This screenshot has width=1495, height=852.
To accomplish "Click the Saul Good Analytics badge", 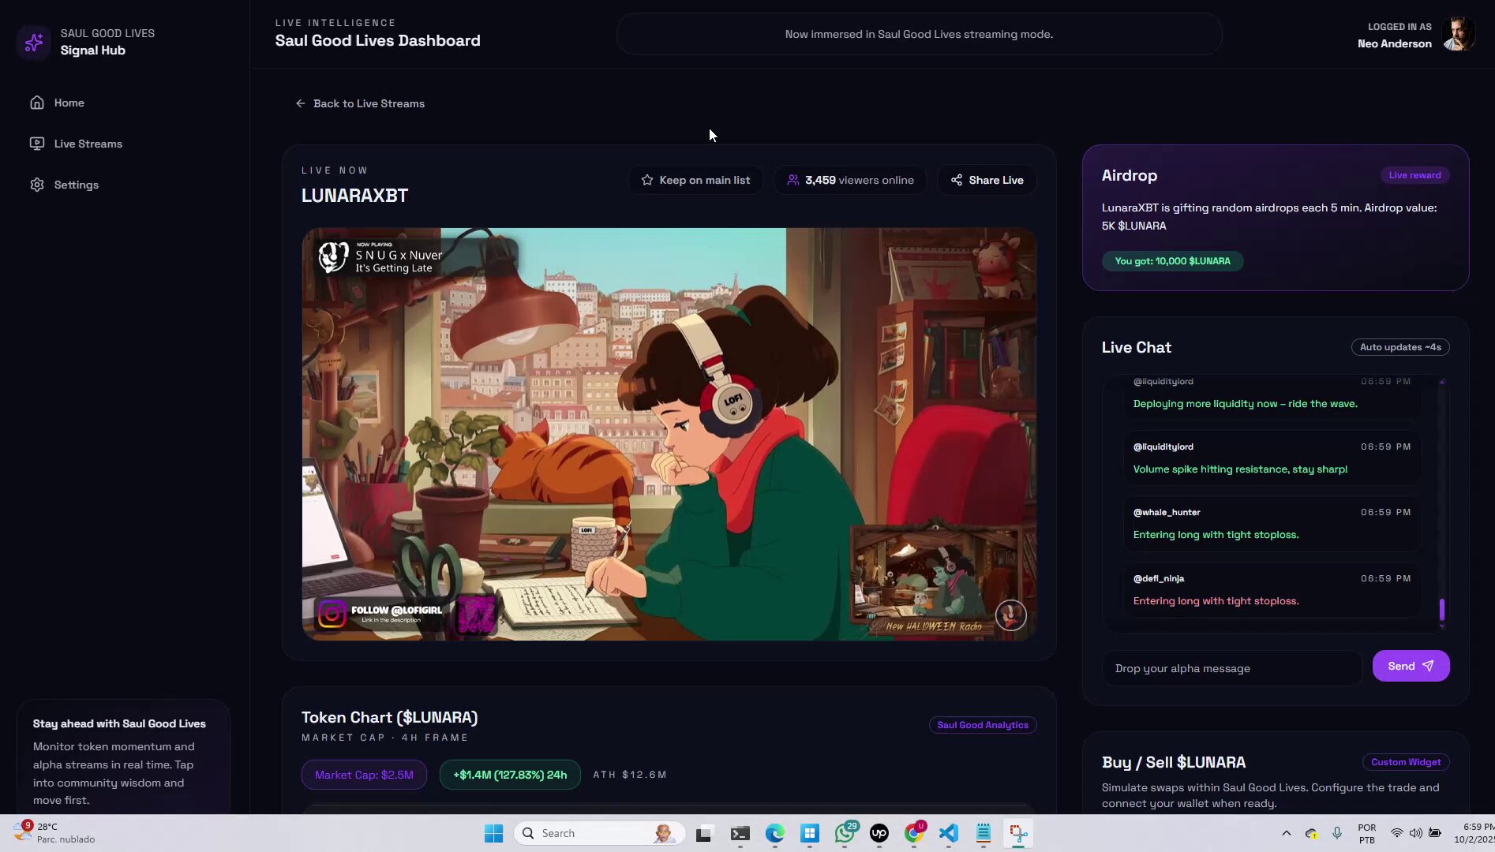I will (x=983, y=725).
